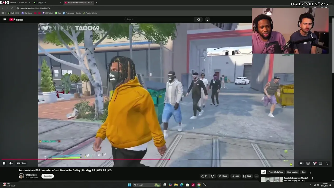
Task: Open the Prodigy Roleplay bookmark
Action: 90,13
